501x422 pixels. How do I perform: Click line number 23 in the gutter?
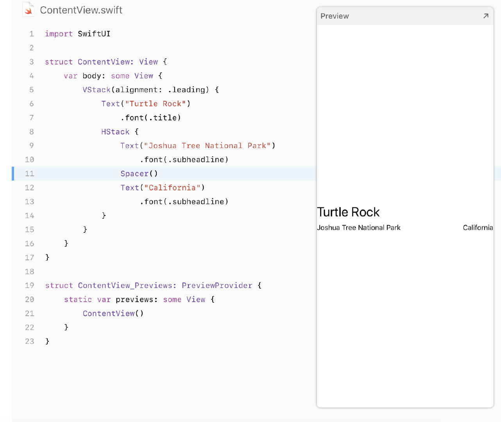click(x=29, y=342)
